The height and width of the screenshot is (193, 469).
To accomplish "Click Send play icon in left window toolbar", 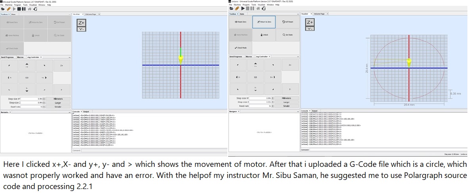I will point(14,9).
